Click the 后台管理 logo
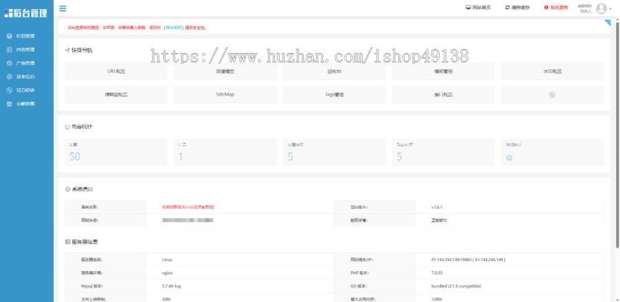Image resolution: width=620 pixels, height=302 pixels. tap(26, 12)
